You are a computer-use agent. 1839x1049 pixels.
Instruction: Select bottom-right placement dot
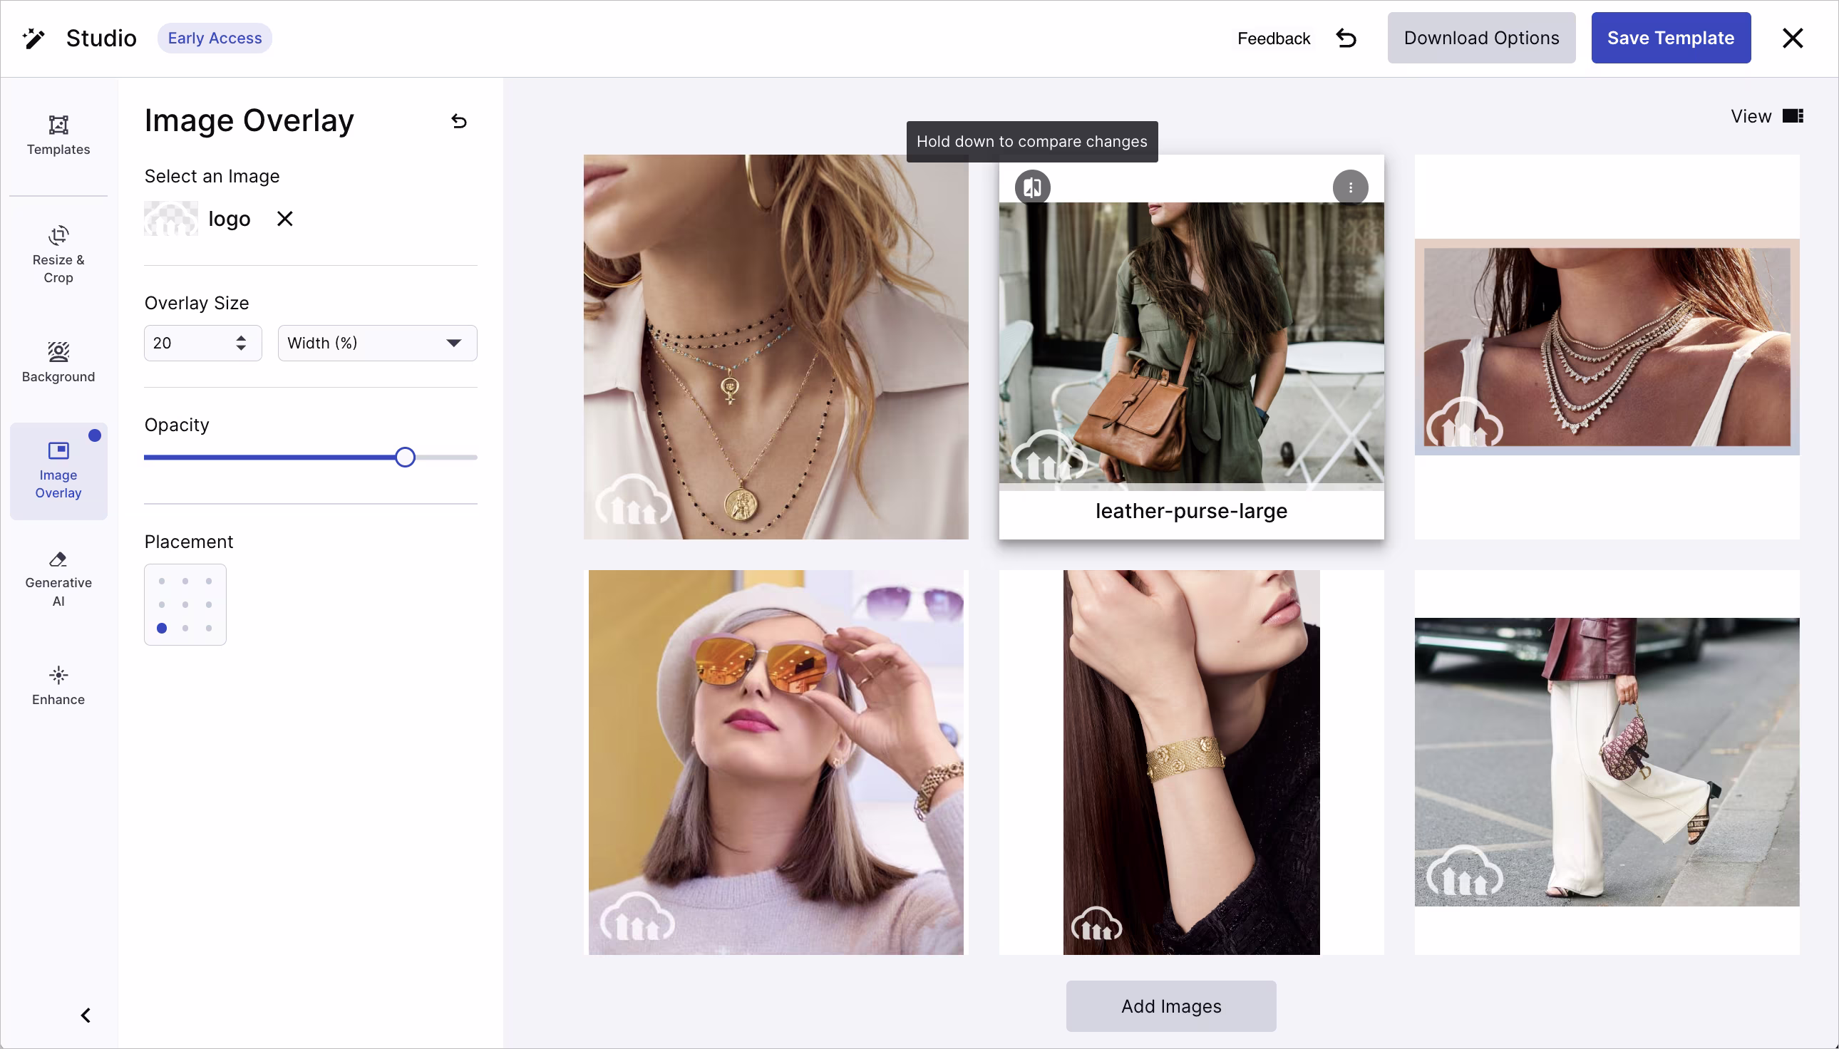(209, 629)
